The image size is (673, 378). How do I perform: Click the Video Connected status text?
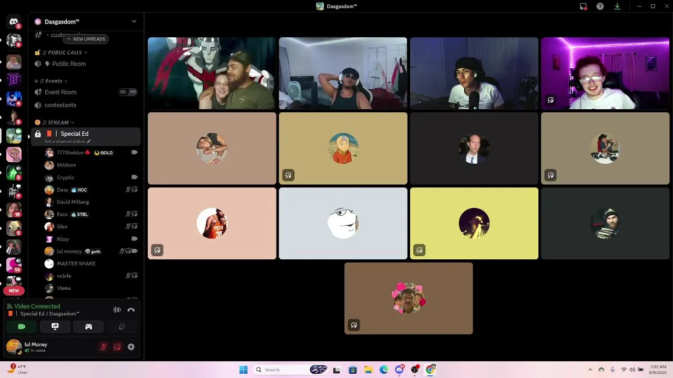tap(37, 306)
